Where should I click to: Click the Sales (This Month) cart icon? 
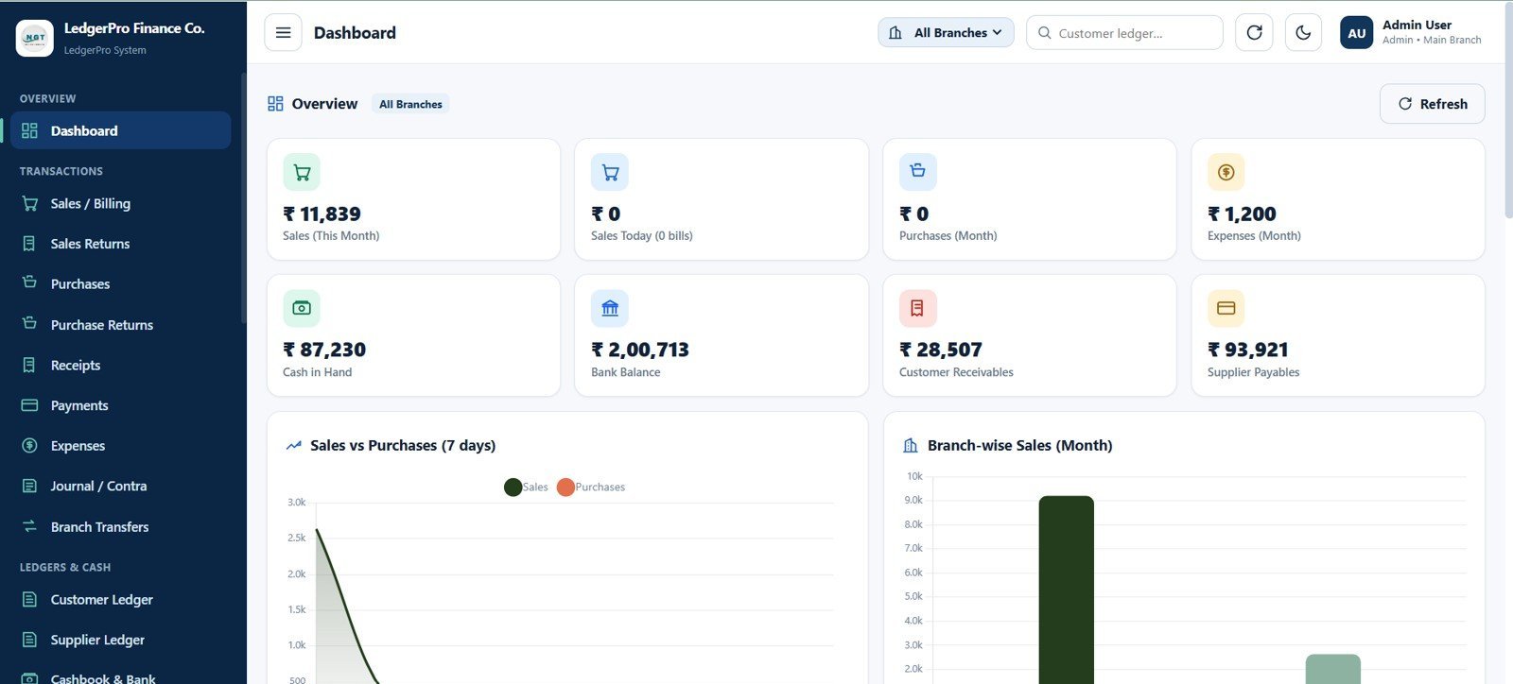click(x=302, y=172)
